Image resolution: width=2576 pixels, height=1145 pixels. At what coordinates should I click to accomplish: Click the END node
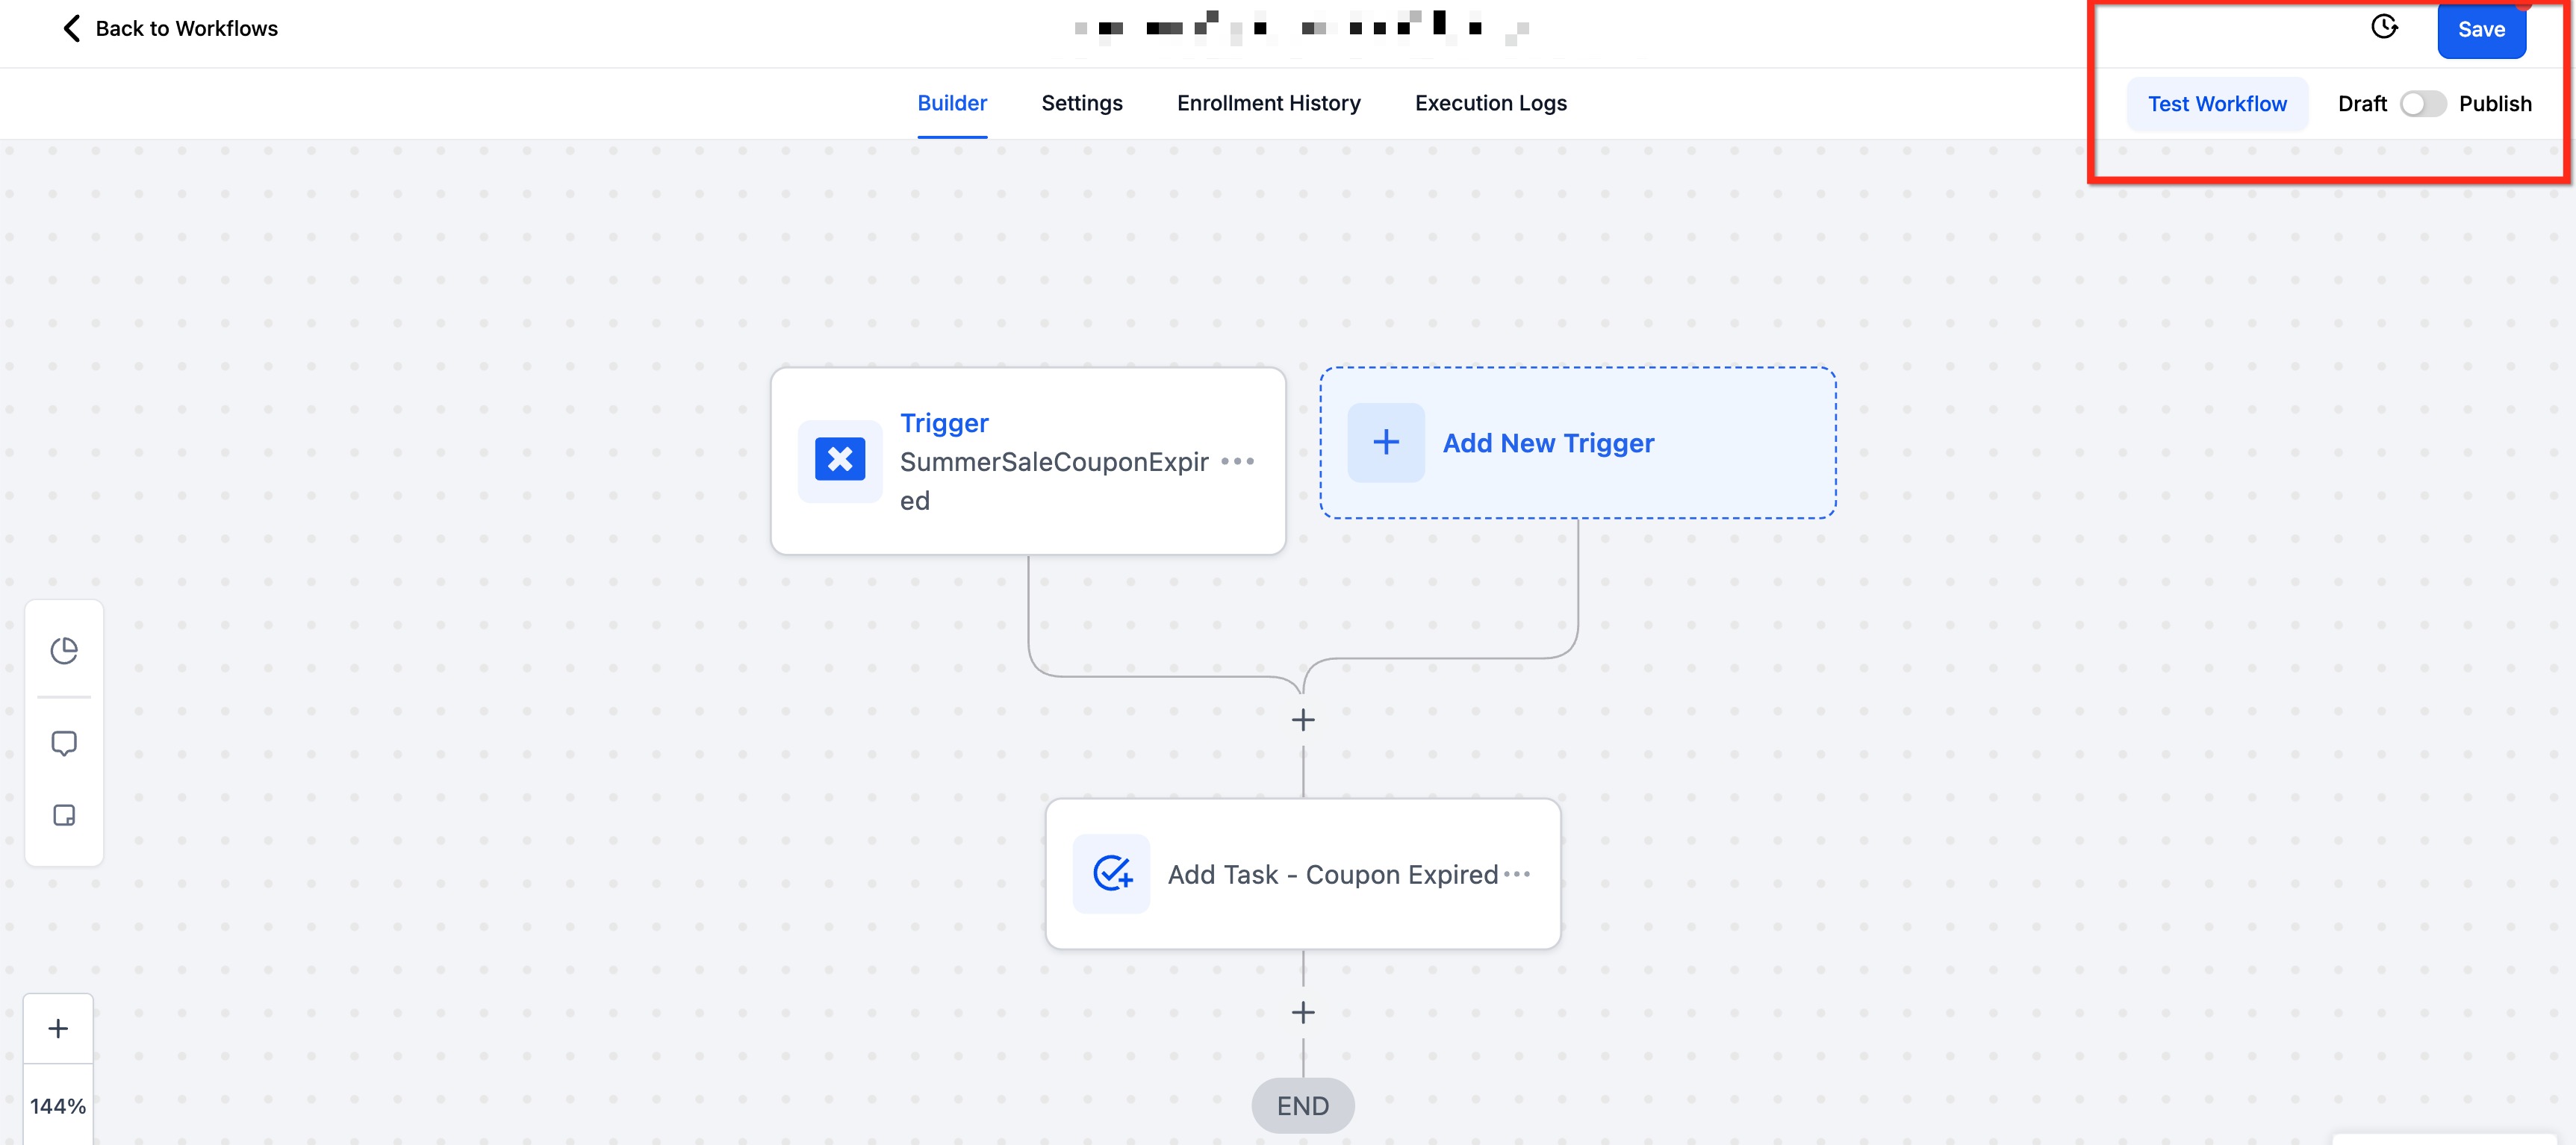coord(1303,1106)
